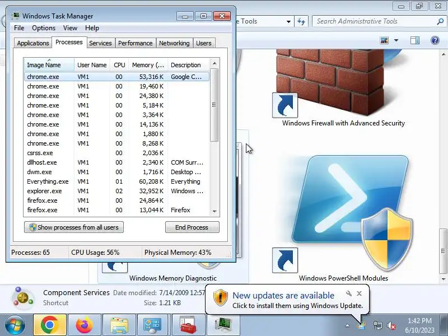
Task: Click the process list scroll down arrow
Action: 214,212
